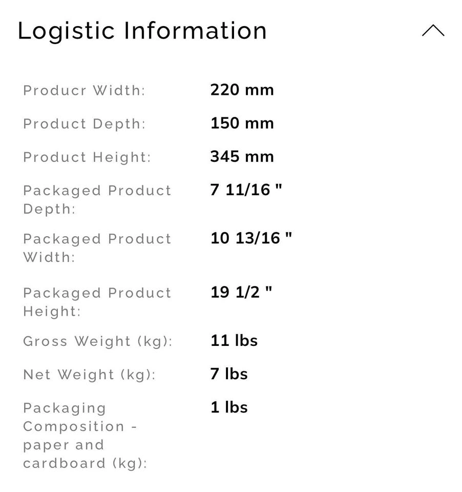Click the 11 lbs gross weight value
The height and width of the screenshot is (492, 462).
[x=234, y=341]
